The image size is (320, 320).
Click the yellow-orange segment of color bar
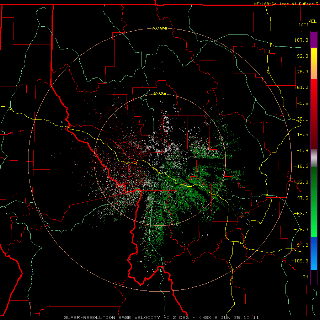coord(314,63)
